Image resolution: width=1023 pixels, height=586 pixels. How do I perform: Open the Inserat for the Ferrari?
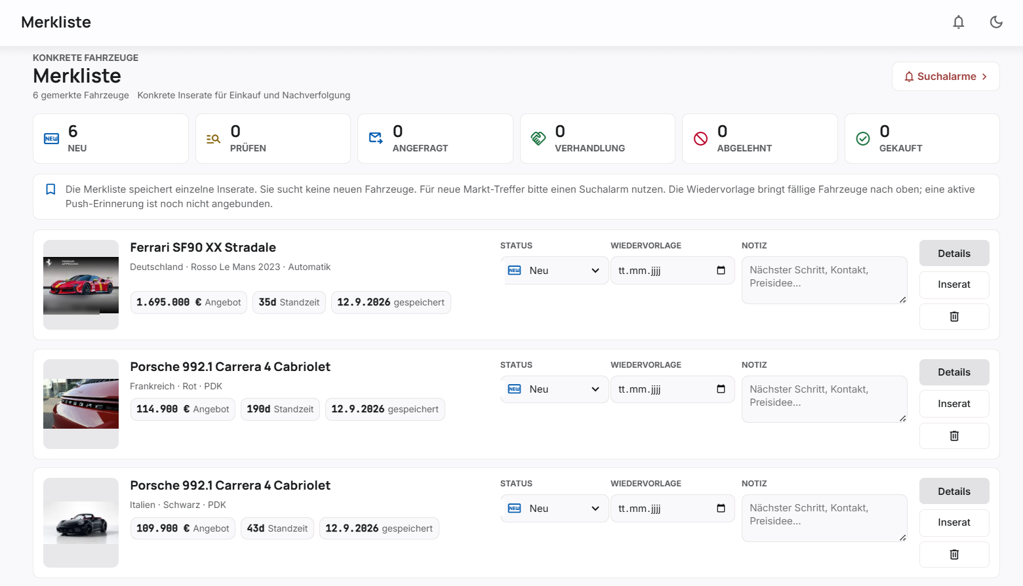[954, 284]
